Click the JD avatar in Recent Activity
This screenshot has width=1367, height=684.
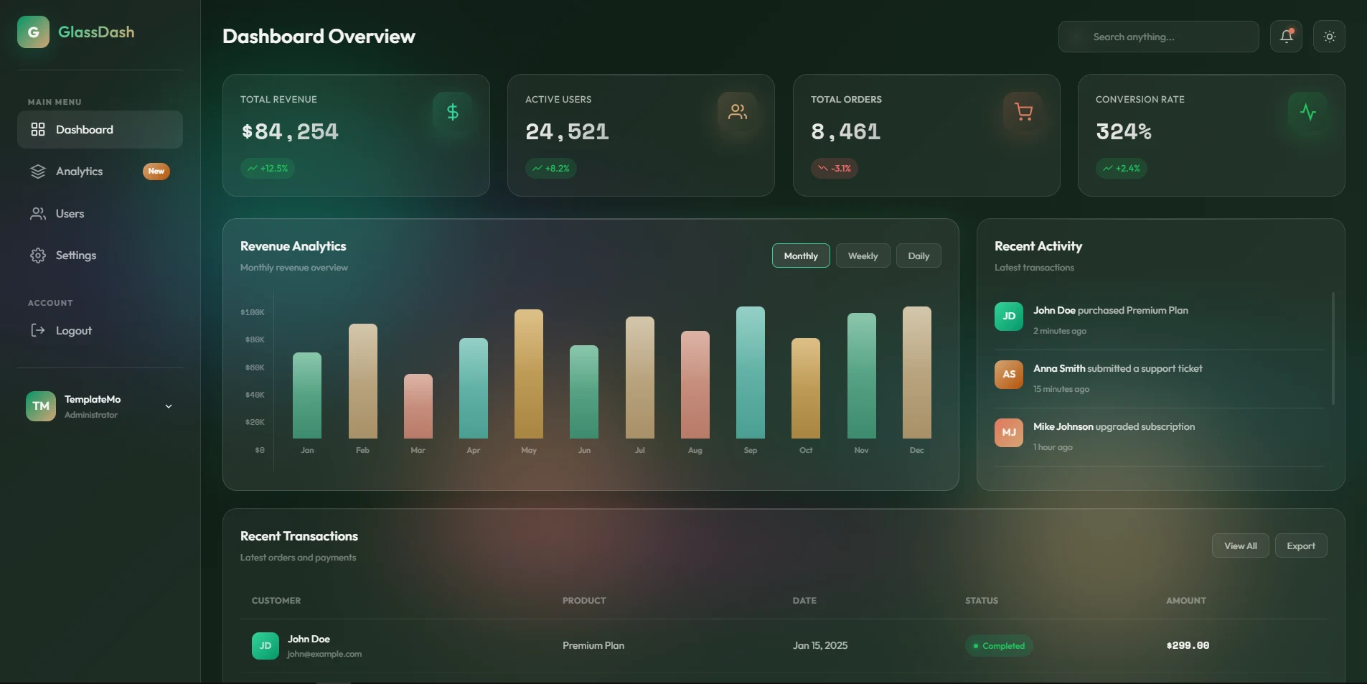point(1009,317)
